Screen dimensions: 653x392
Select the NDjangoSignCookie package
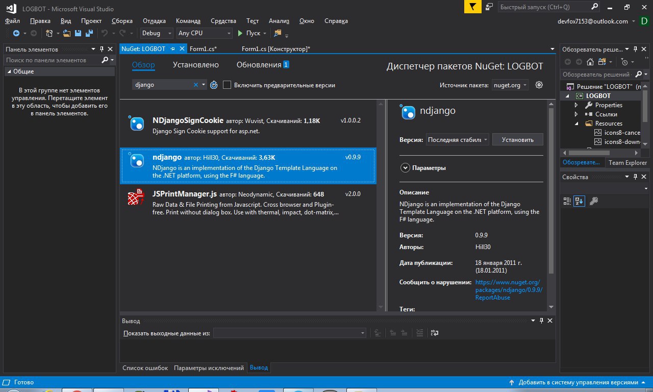pyautogui.click(x=247, y=126)
